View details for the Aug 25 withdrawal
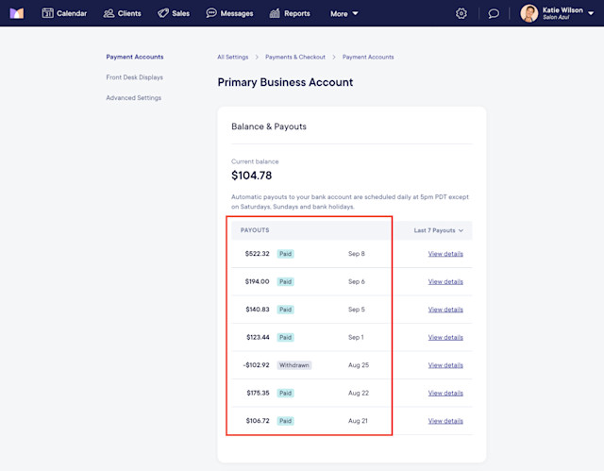The image size is (604, 471). pos(445,365)
